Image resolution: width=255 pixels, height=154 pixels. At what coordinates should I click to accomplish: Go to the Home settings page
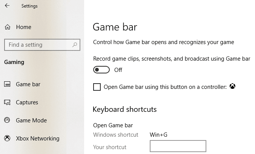click(x=23, y=27)
